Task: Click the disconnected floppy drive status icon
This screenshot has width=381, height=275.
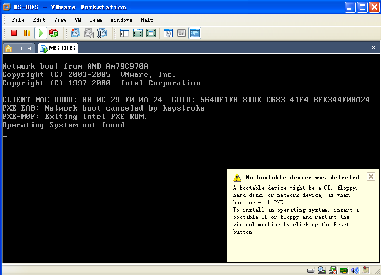Action: point(333,270)
